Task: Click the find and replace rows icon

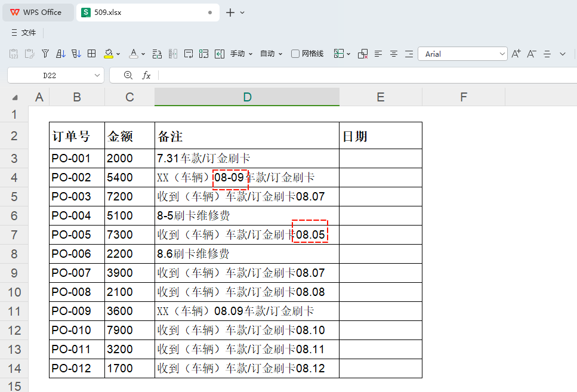Action: [157, 54]
